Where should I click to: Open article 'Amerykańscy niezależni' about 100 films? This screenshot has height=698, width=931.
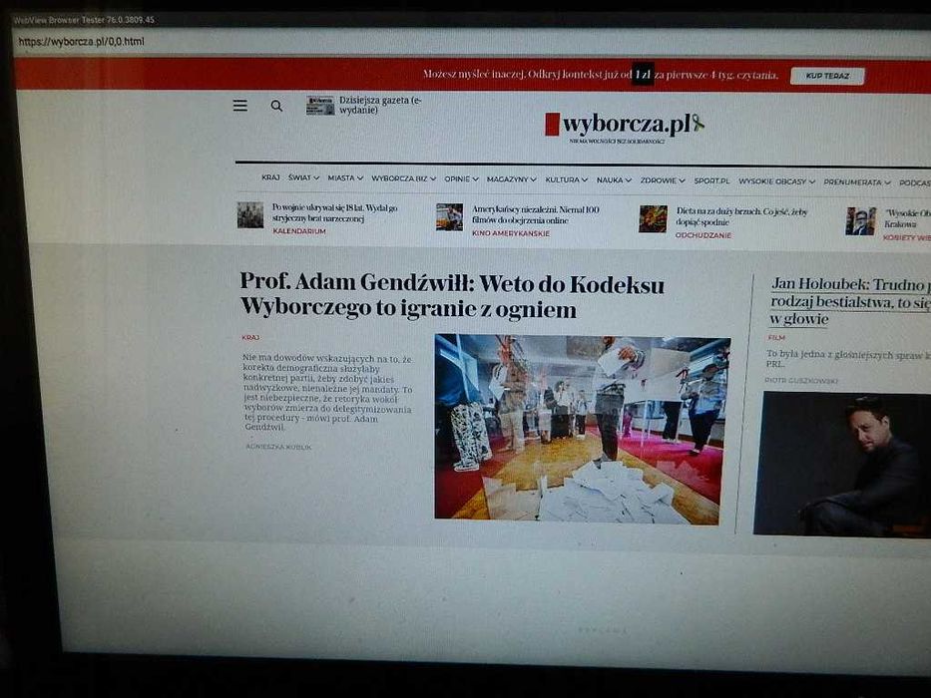click(x=536, y=214)
